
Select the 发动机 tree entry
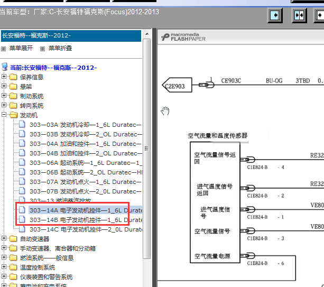tap(29, 115)
